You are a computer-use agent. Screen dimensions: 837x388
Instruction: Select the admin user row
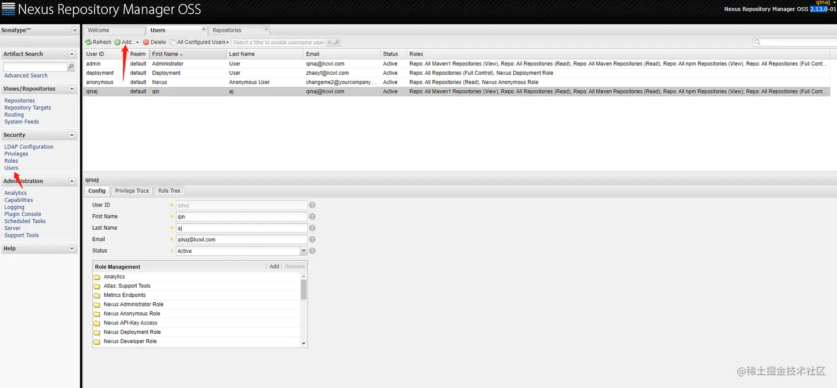(x=457, y=64)
